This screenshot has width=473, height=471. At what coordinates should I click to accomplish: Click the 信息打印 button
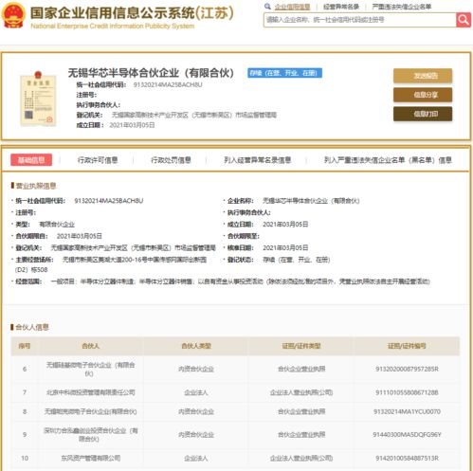(423, 114)
